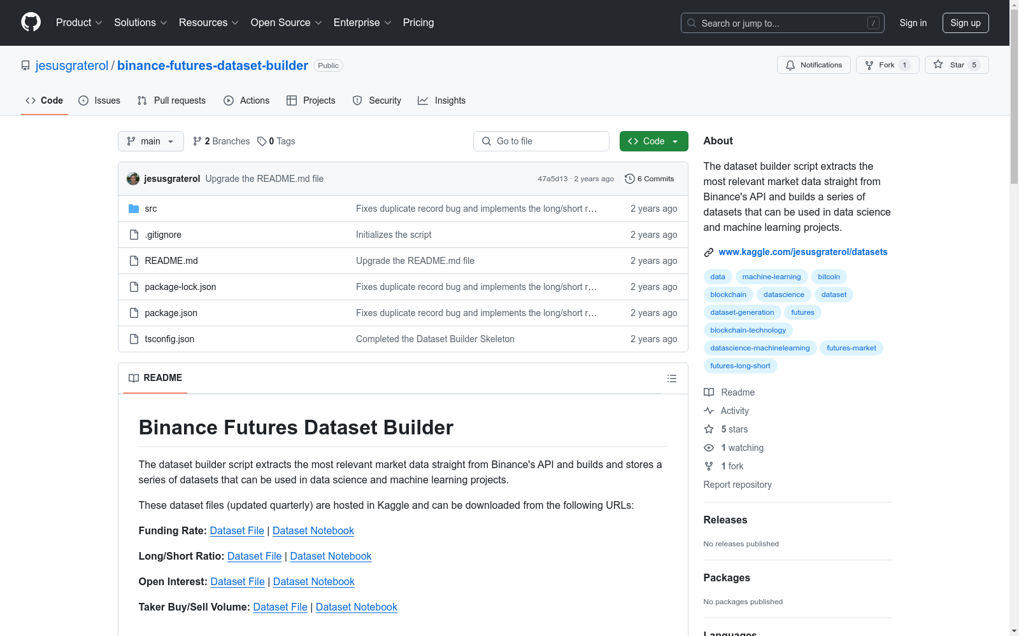1019x636 pixels.
Task: Click the star icon next to 5 stars
Action: click(709, 429)
